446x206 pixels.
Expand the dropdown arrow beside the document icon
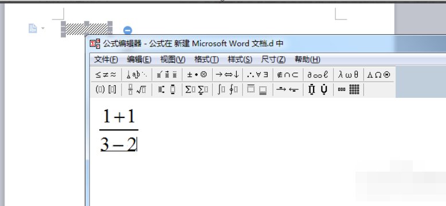click(43, 28)
